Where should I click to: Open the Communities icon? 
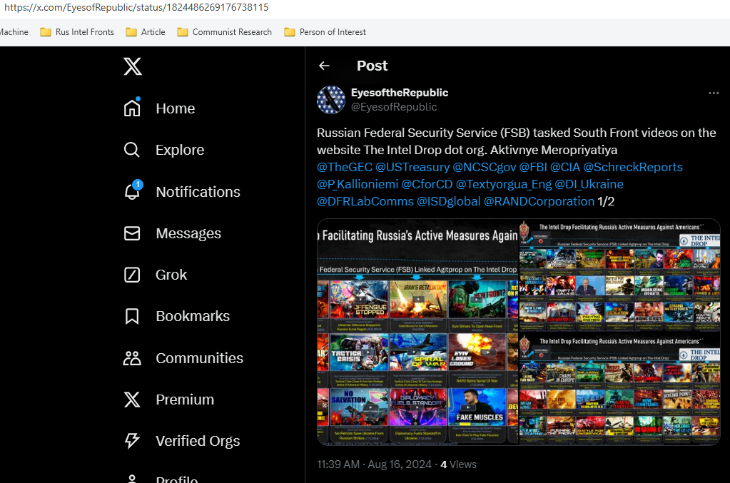tap(132, 358)
